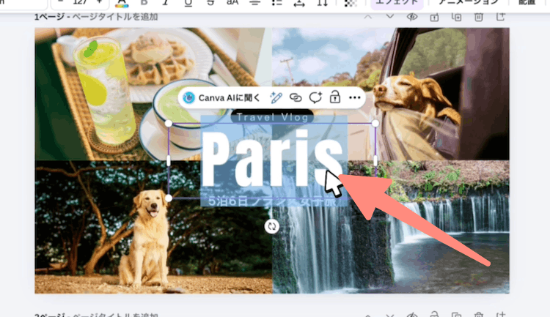Click the link icon in floating toolbar
This screenshot has width=550, height=317.
[x=296, y=97]
